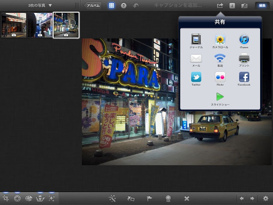Toggle the thumbnail grid view
The height and width of the screenshot is (205, 273).
(x=111, y=6)
